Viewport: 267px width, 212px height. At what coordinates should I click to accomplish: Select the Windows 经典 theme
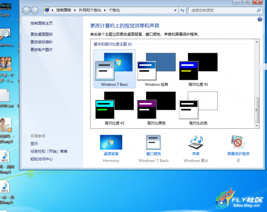click(156, 69)
